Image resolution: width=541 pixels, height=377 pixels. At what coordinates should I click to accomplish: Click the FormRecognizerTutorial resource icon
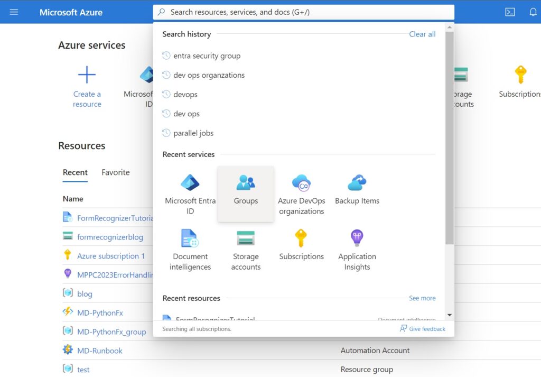coord(68,217)
